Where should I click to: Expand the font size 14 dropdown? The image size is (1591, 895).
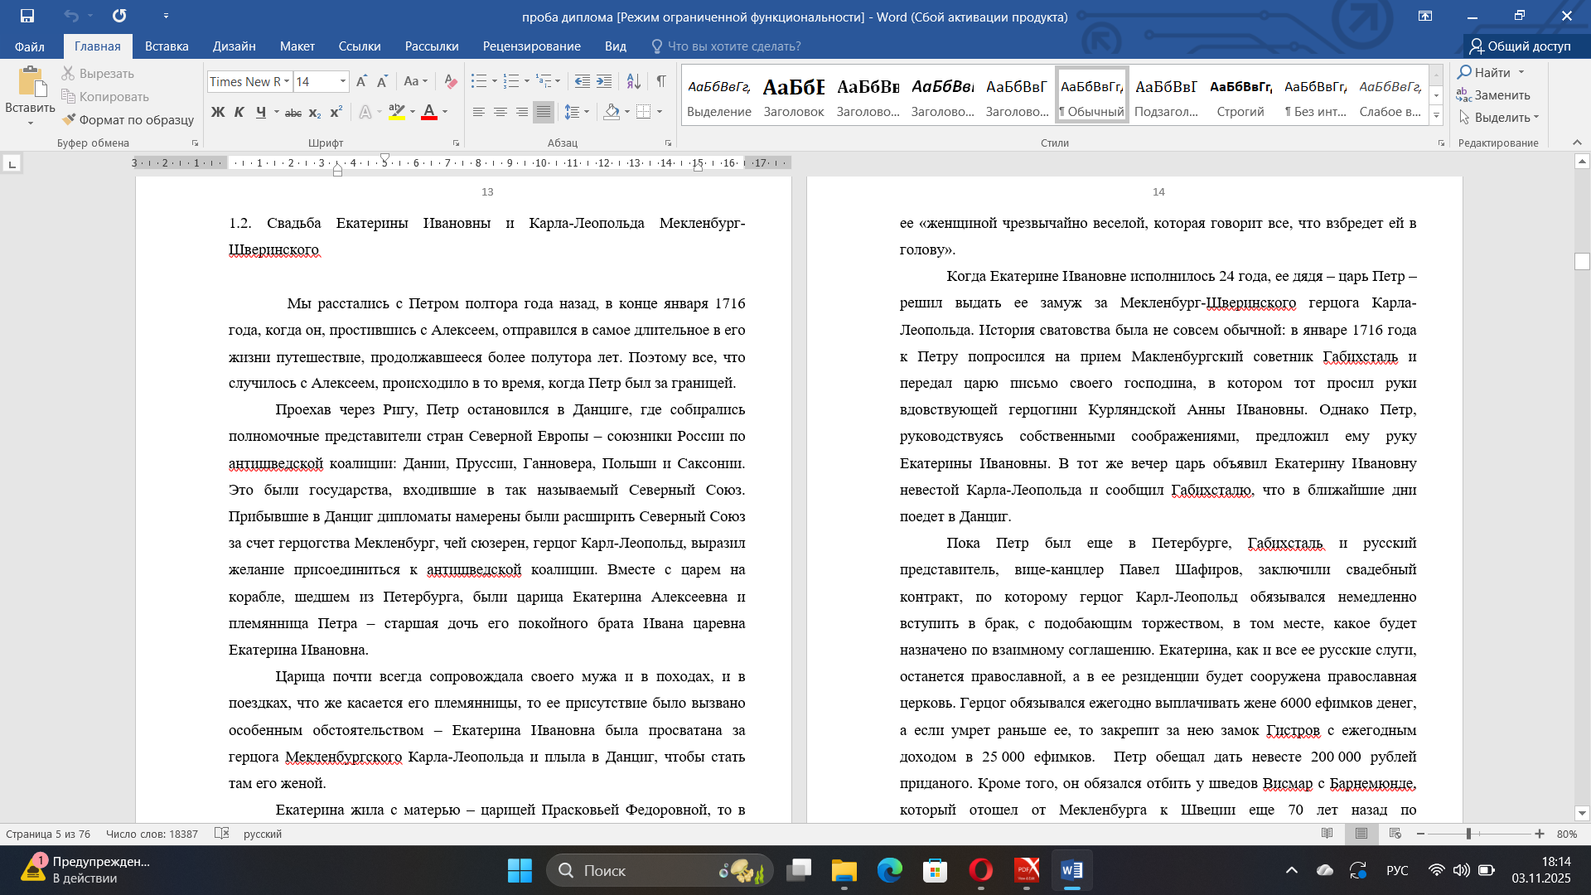342,81
